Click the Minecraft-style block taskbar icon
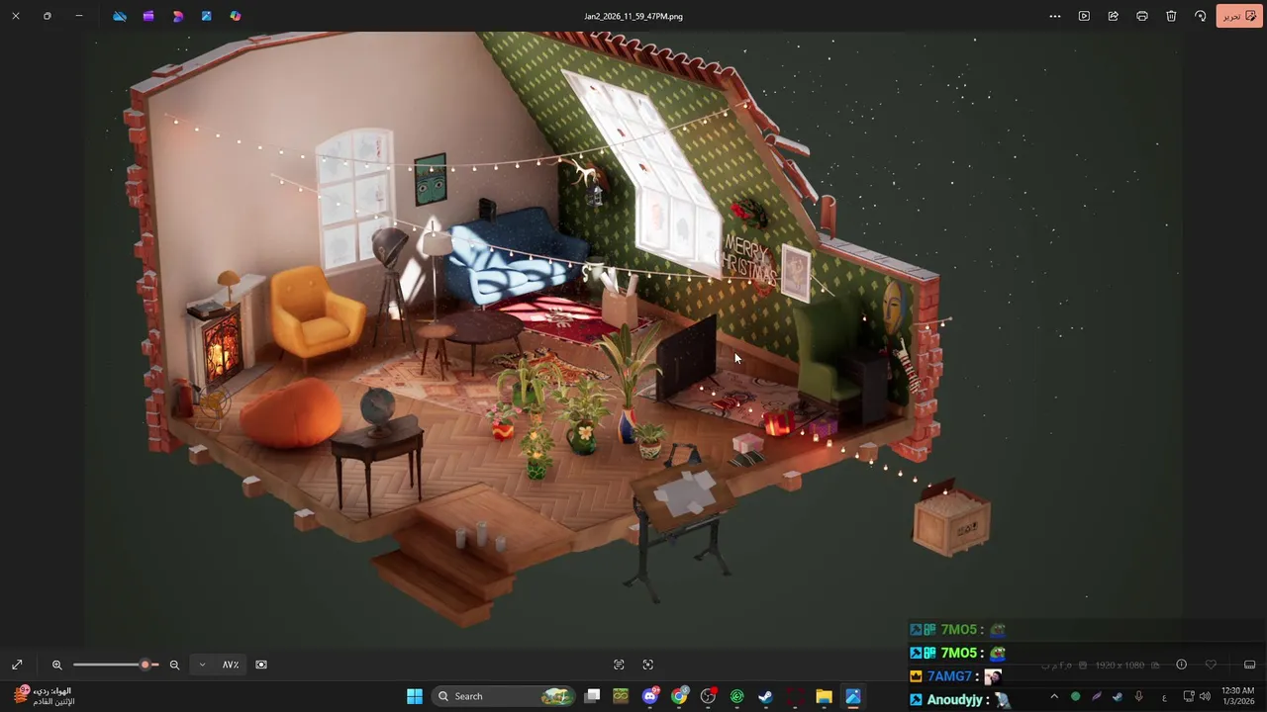The image size is (1267, 712). tap(621, 696)
